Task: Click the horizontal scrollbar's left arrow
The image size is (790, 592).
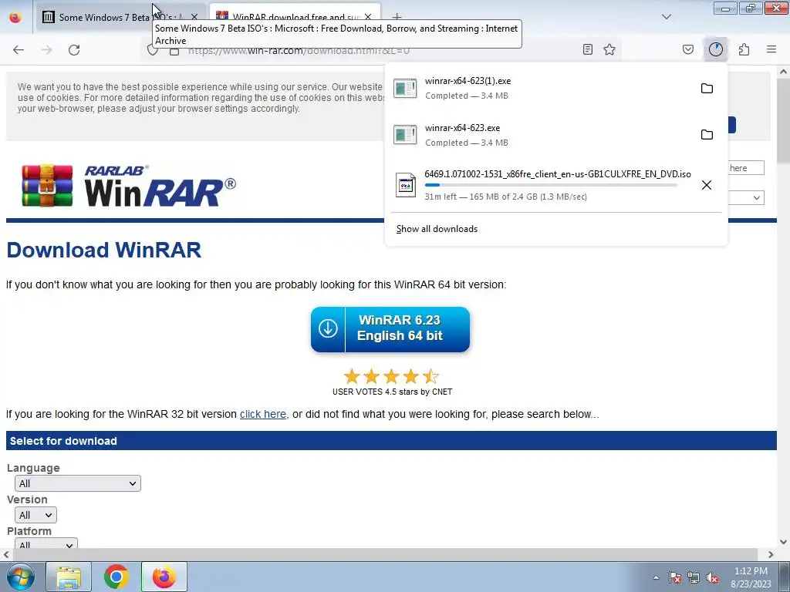Action: pos(6,555)
